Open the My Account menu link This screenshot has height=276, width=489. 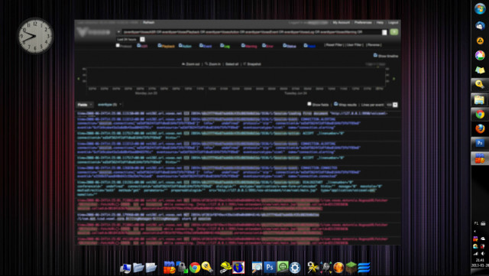click(342, 22)
